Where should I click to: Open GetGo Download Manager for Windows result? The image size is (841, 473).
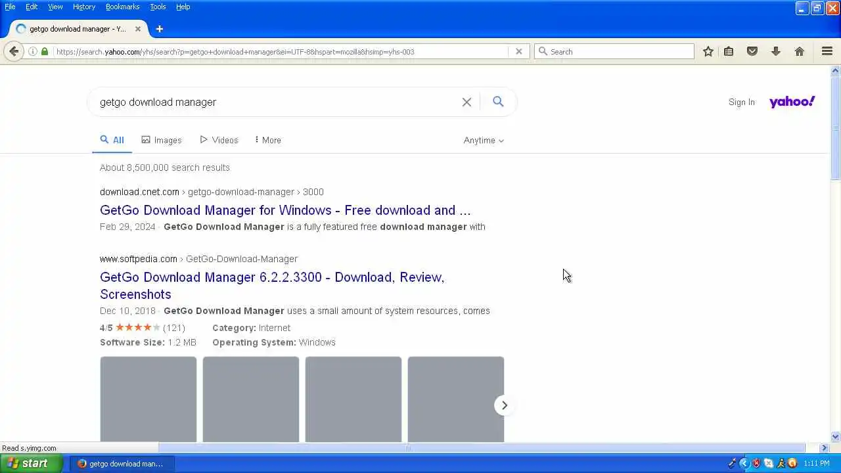click(285, 210)
